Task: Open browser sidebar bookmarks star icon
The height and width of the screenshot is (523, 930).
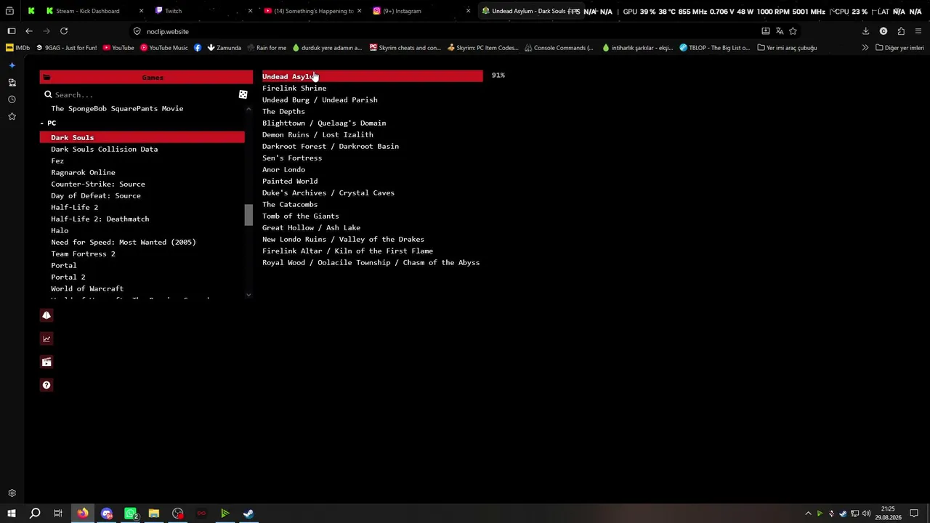Action: [12, 116]
